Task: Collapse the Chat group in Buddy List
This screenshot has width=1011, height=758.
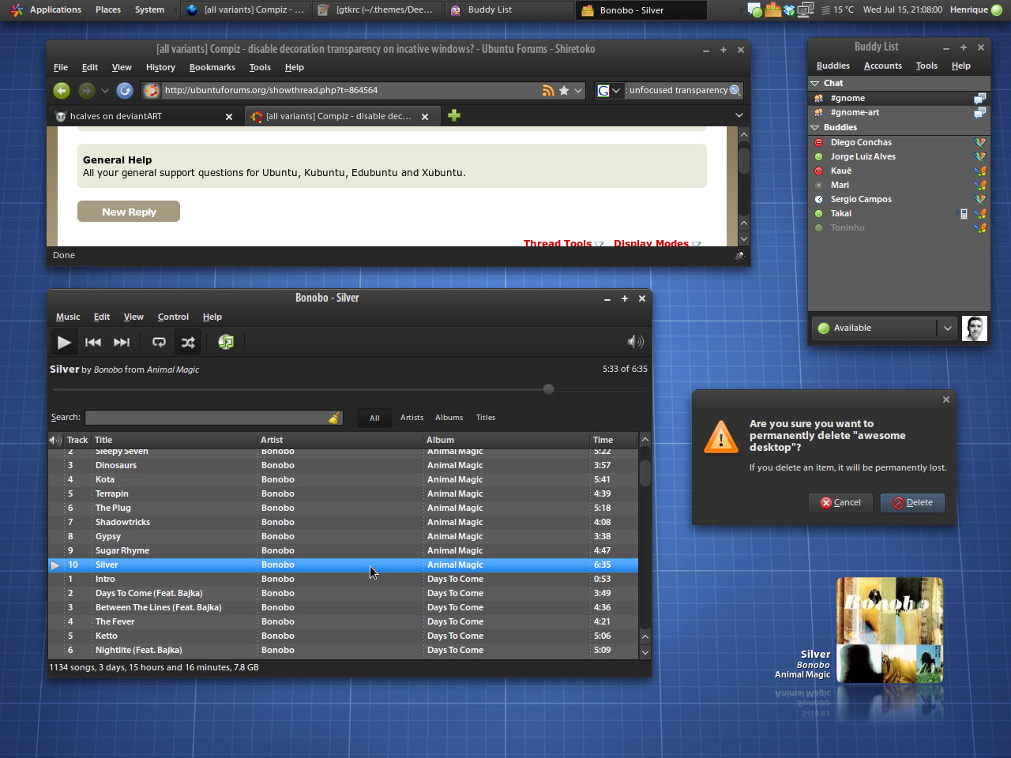Action: pyautogui.click(x=815, y=83)
